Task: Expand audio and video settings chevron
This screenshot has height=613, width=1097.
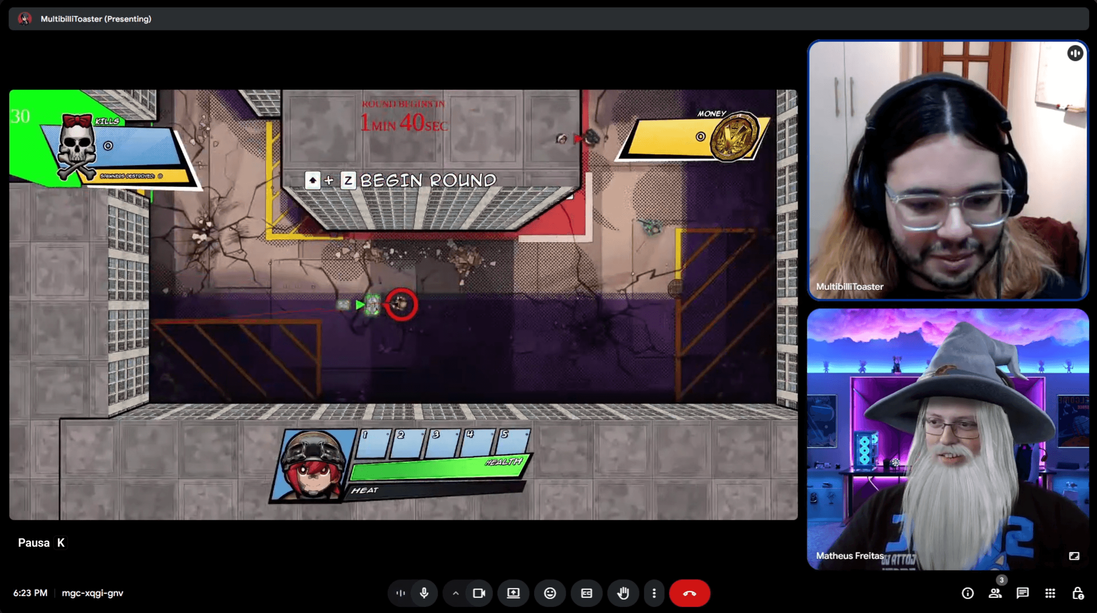Action: [456, 593]
